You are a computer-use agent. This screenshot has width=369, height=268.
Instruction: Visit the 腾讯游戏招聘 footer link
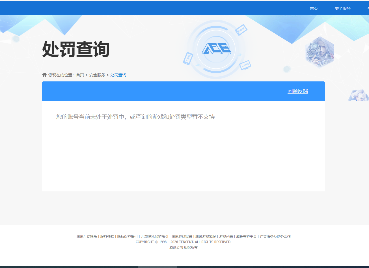click(x=182, y=237)
